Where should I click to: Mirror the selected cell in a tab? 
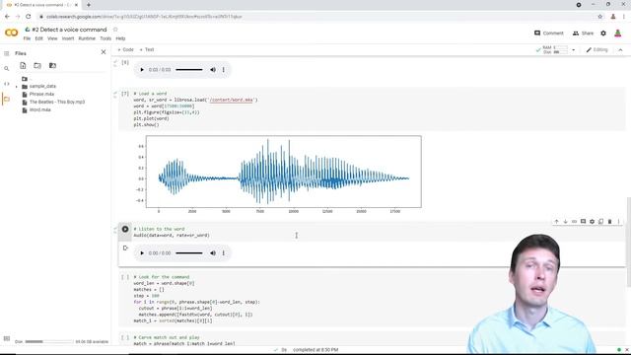point(600,221)
